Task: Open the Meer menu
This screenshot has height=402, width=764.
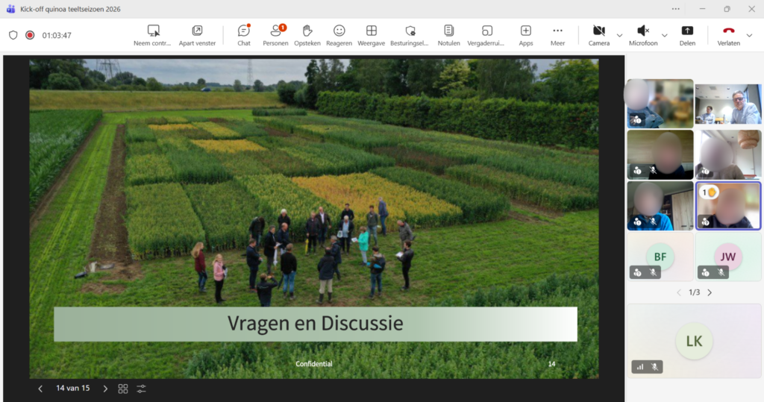Action: coord(557,36)
